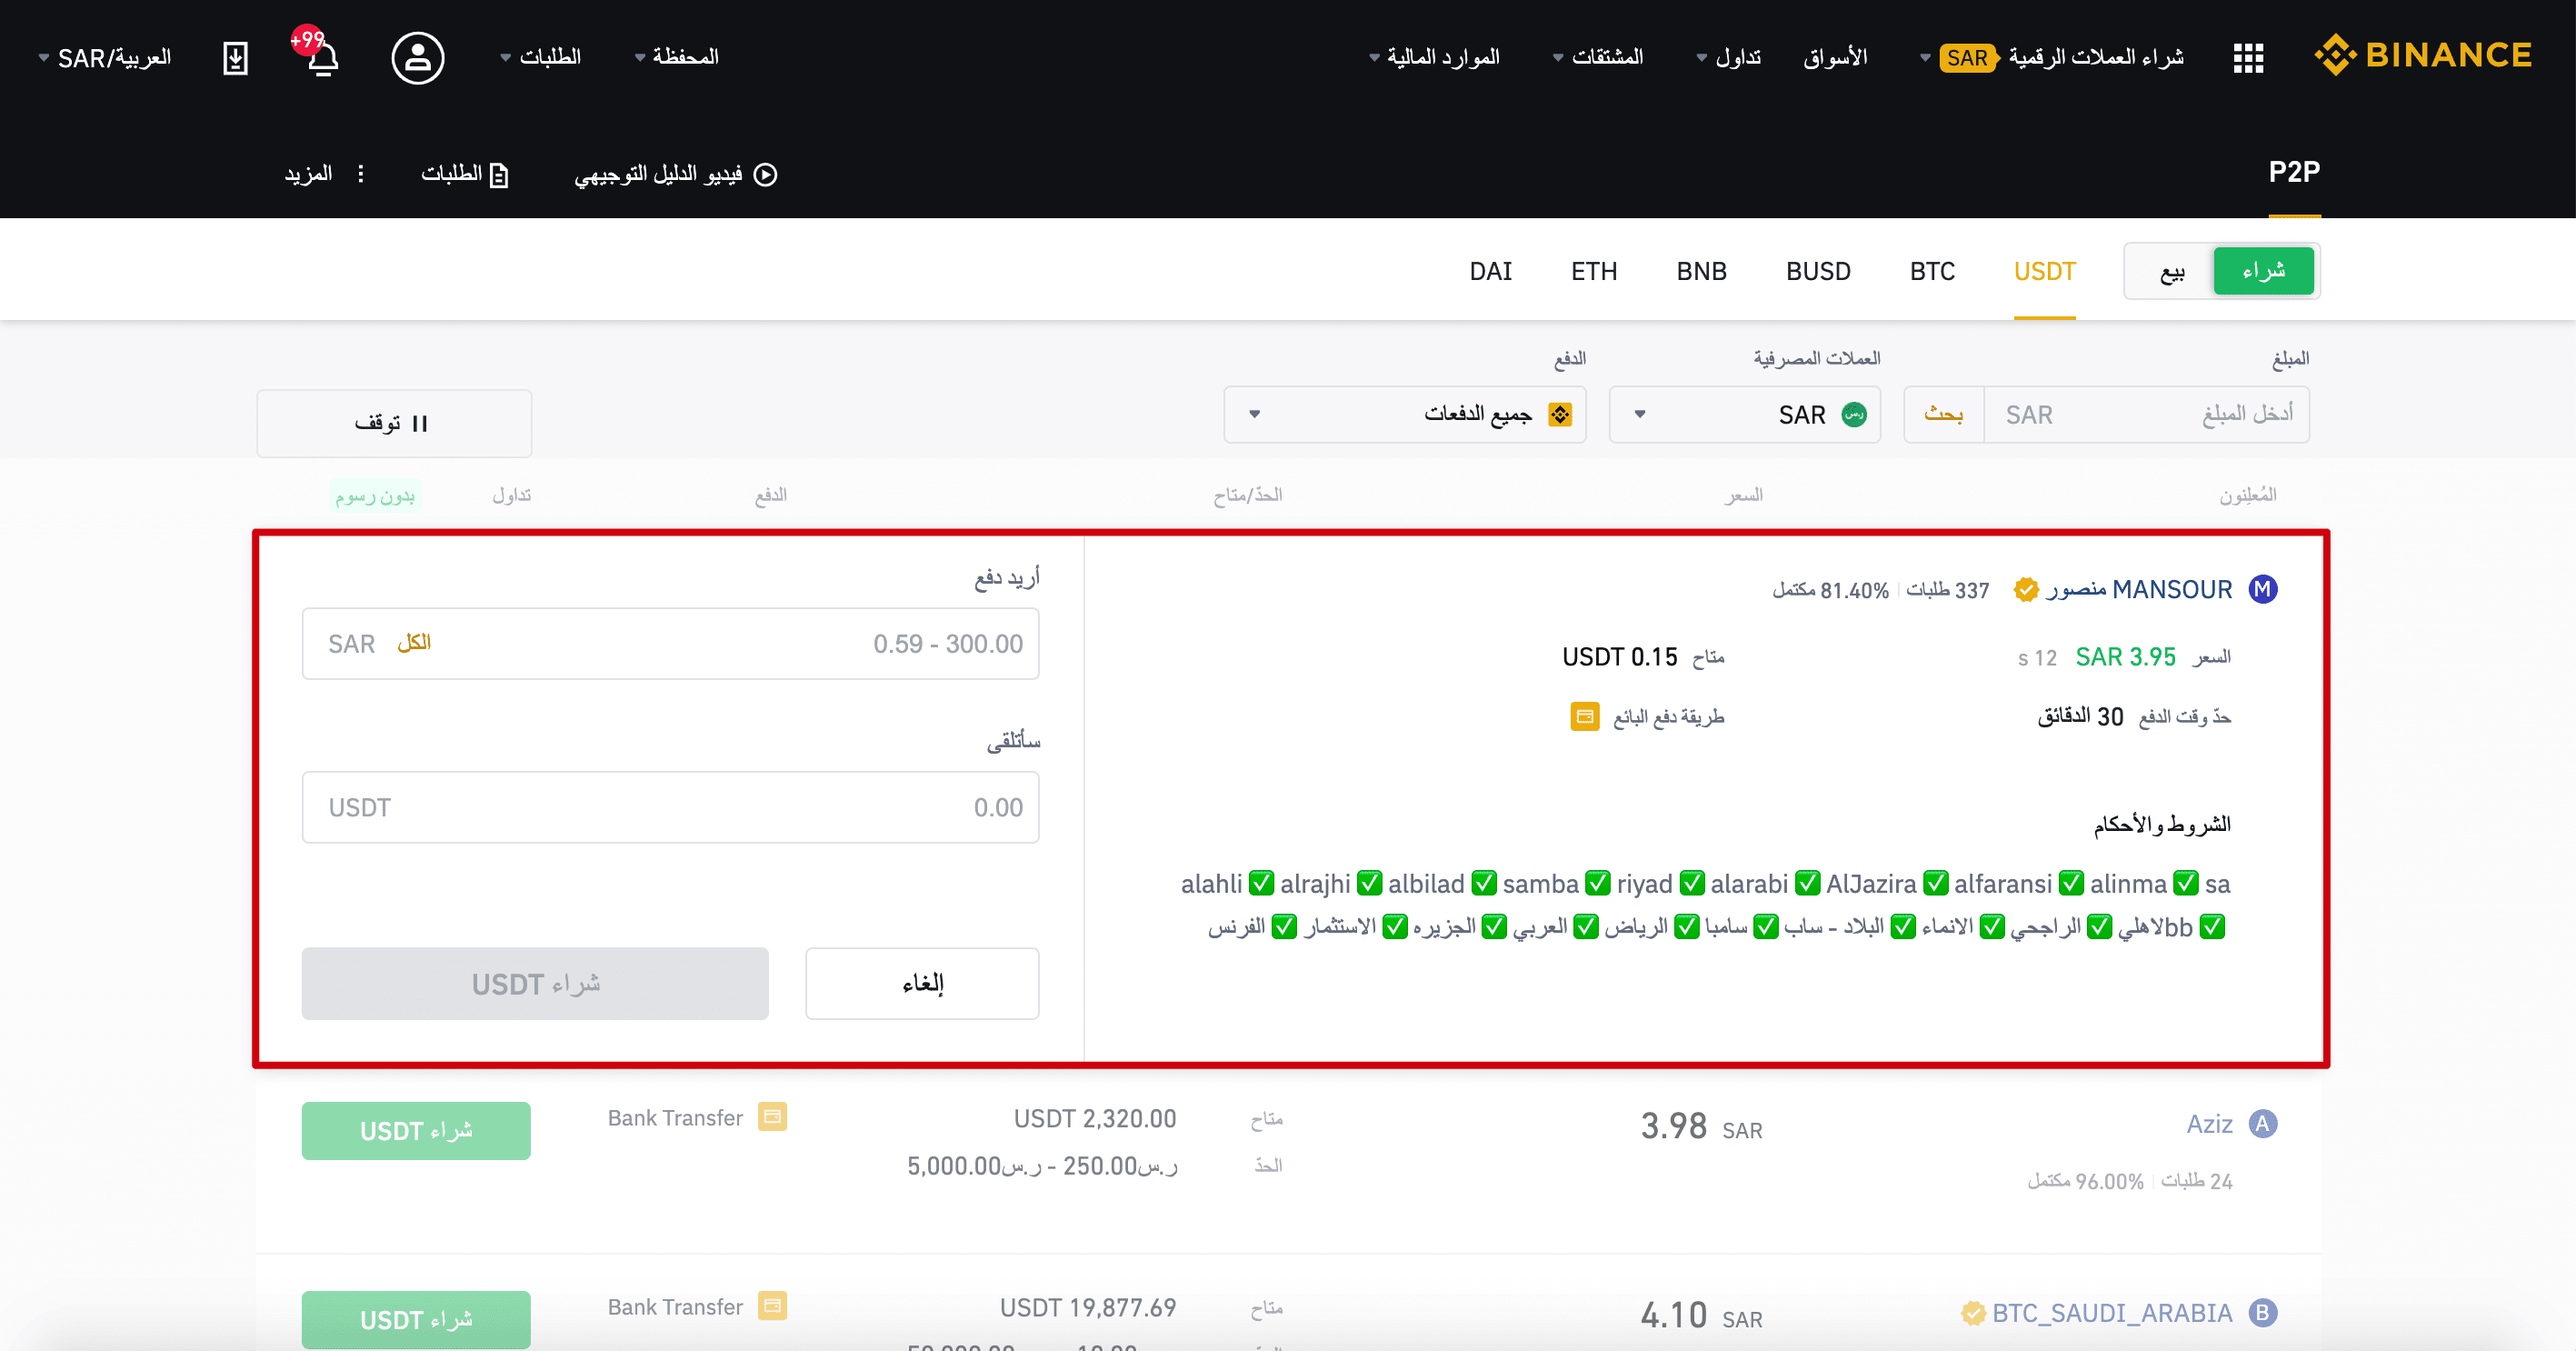The image size is (2576, 1351).
Task: Click the 3.98 SAR price in Aziz row
Action: [1701, 1126]
